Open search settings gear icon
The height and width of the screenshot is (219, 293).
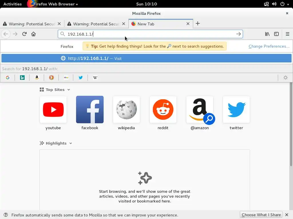click(285, 78)
